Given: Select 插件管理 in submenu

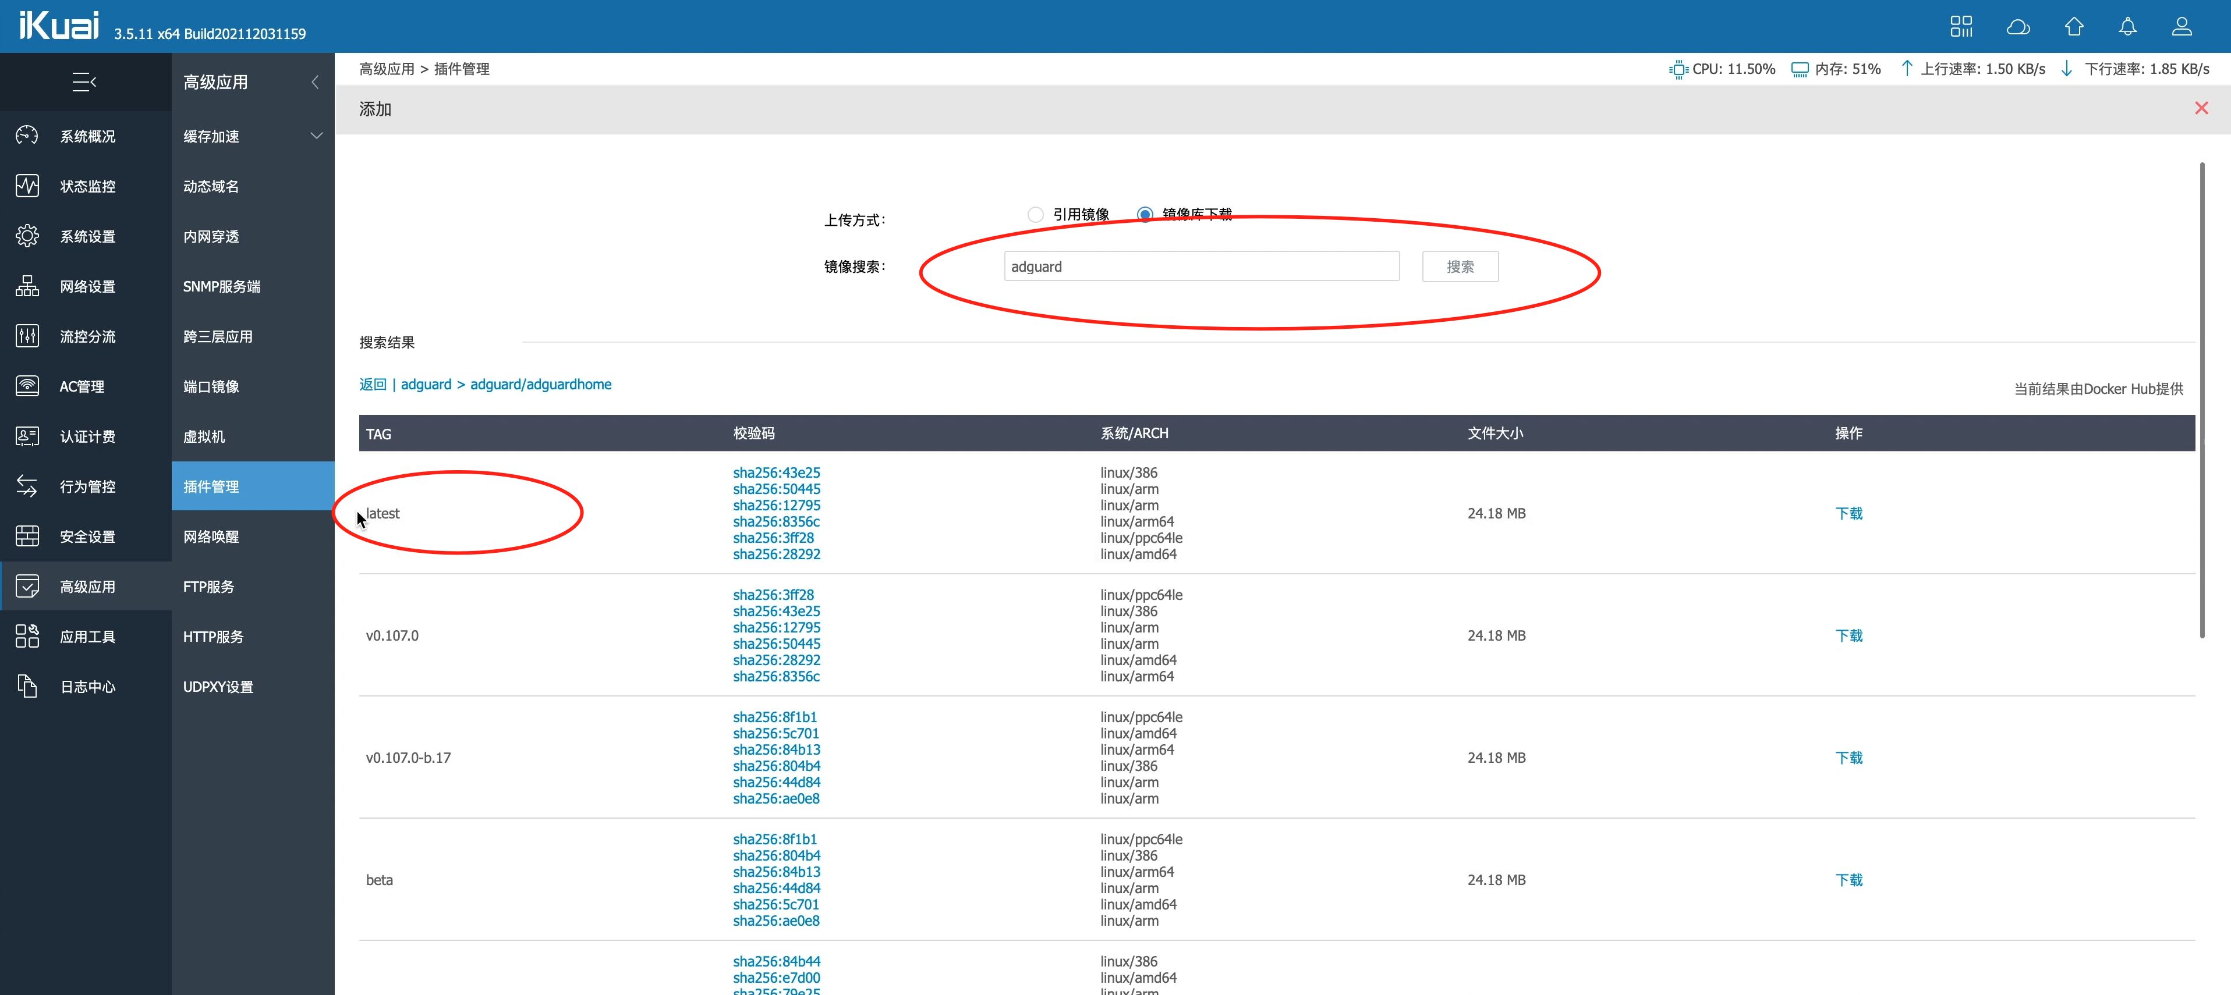Looking at the screenshot, I should point(253,486).
